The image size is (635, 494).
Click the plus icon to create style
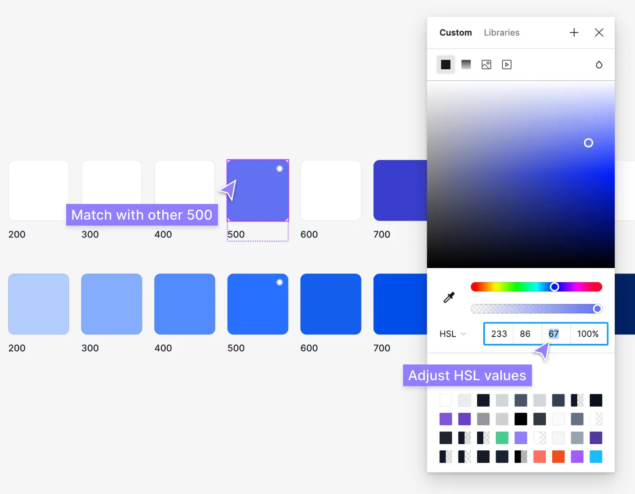point(574,32)
